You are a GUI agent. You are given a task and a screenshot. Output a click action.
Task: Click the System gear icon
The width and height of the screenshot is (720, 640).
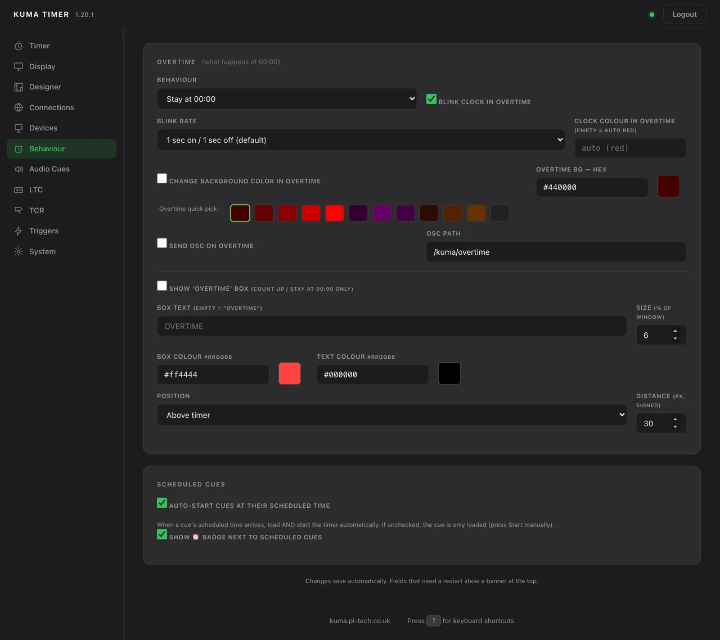click(x=19, y=251)
